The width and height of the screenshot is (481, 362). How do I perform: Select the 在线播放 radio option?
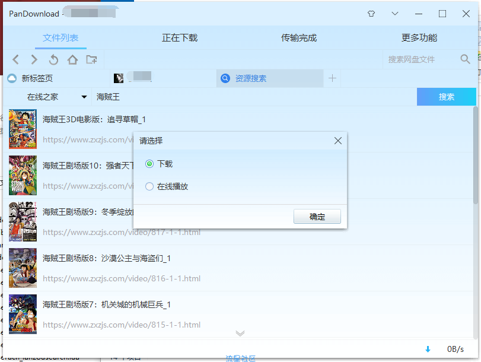point(149,186)
